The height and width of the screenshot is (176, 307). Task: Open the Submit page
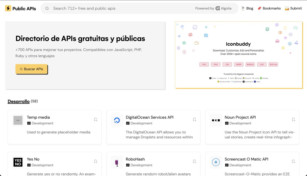(295, 8)
